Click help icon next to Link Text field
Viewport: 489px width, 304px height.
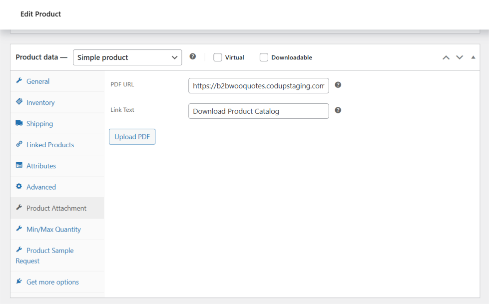(x=338, y=110)
